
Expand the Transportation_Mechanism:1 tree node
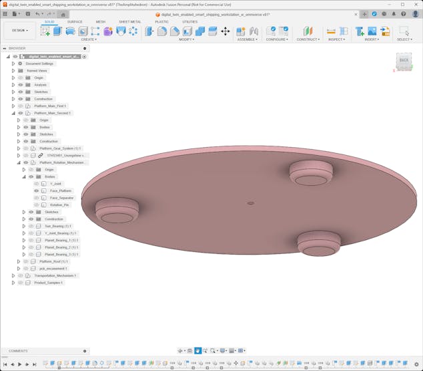click(13, 275)
